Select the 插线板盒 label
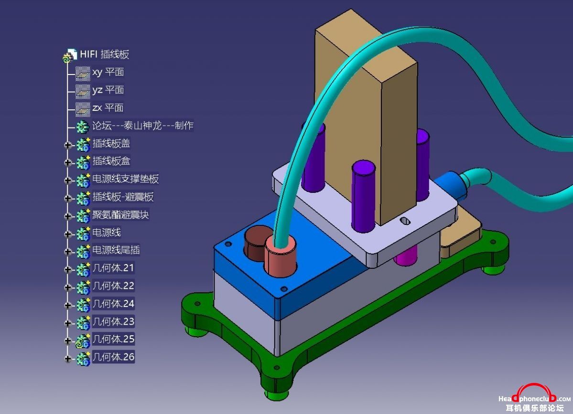573x414 pixels. click(x=111, y=161)
